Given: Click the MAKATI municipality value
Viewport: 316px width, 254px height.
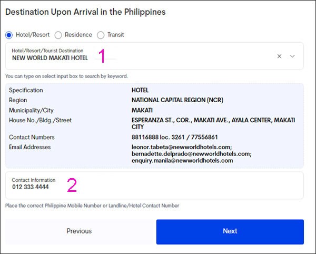Looking at the screenshot, I should click(x=142, y=110).
